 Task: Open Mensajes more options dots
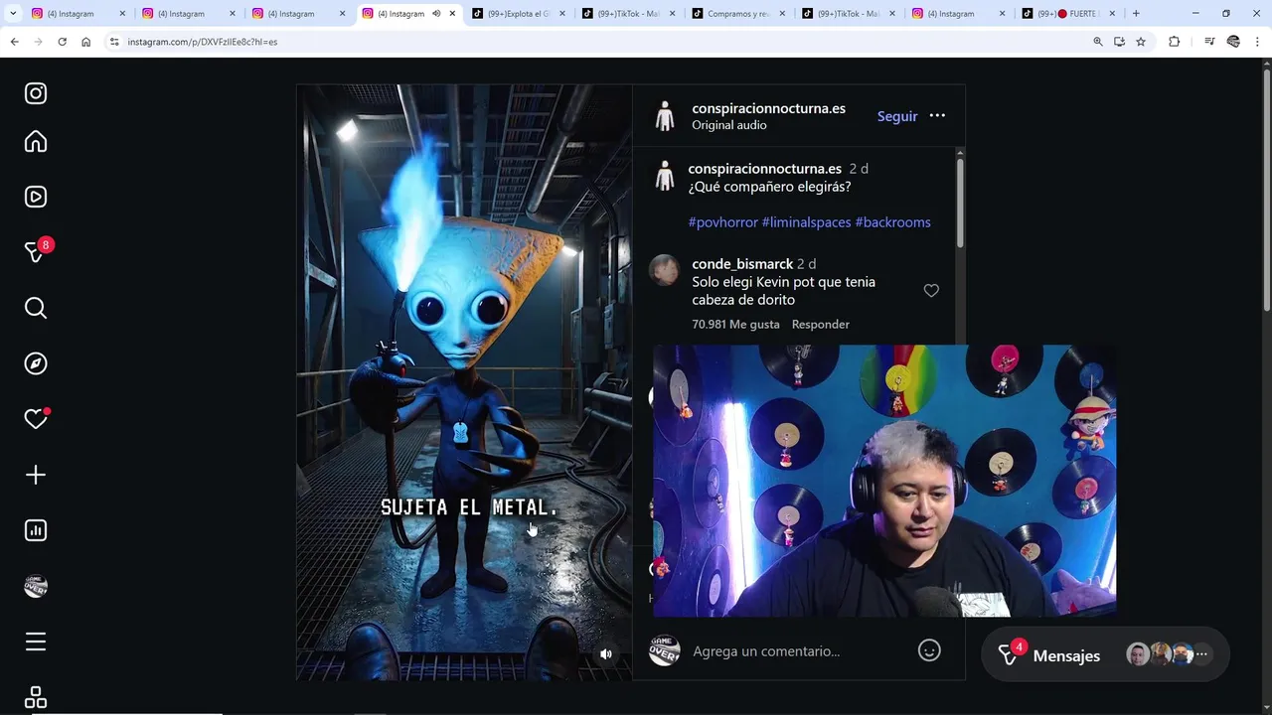click(1201, 654)
